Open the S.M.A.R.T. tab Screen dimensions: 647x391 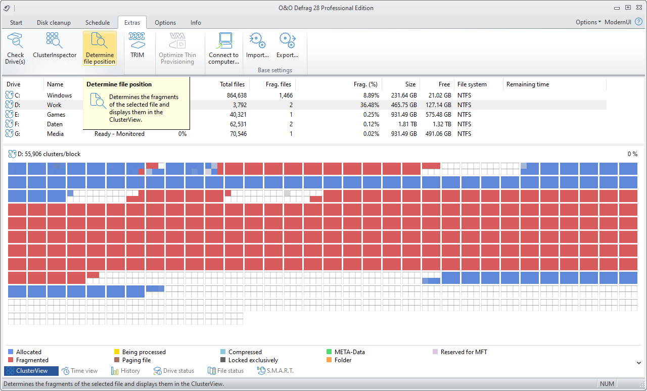click(275, 371)
